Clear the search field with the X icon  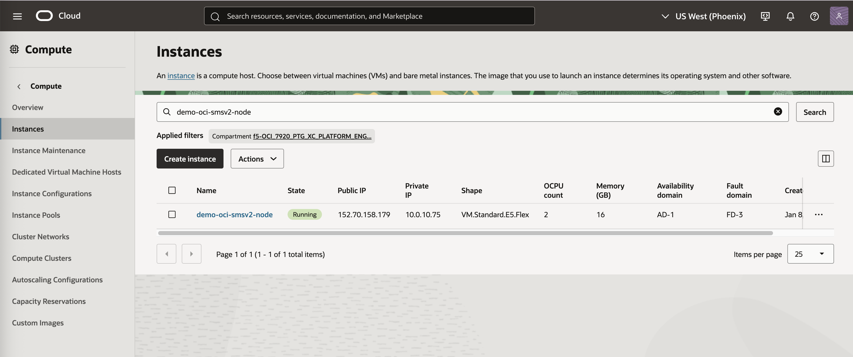coord(778,112)
